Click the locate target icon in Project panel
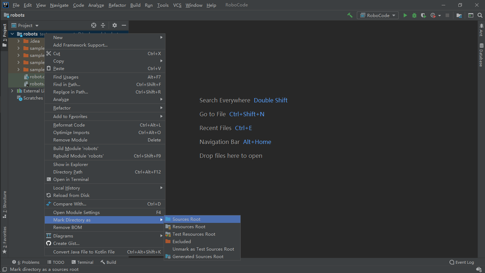The height and width of the screenshot is (273, 485). coord(94,25)
